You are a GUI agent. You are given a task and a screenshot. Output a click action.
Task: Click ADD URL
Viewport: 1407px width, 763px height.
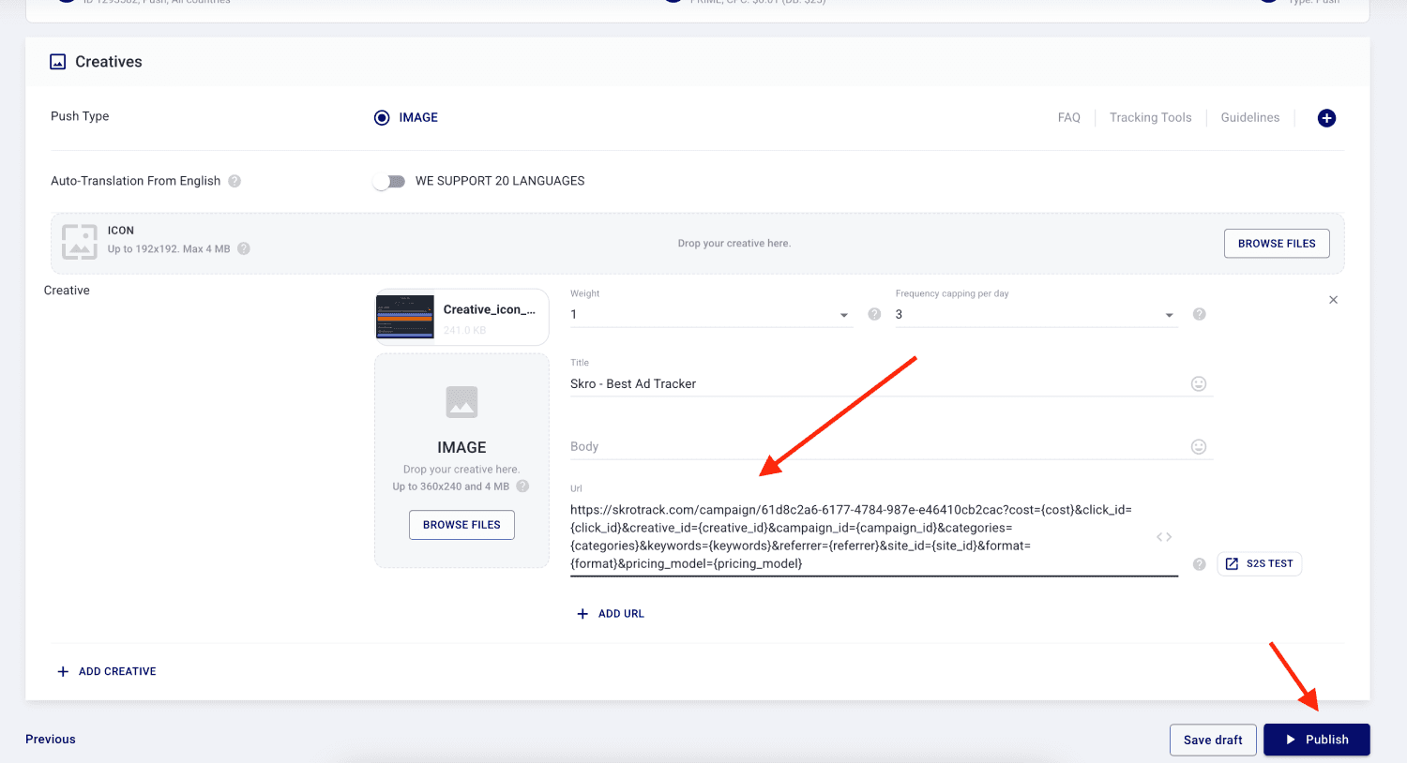point(611,614)
